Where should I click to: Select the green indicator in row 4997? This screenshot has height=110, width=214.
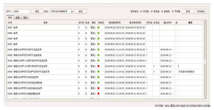click(x=98, y=83)
